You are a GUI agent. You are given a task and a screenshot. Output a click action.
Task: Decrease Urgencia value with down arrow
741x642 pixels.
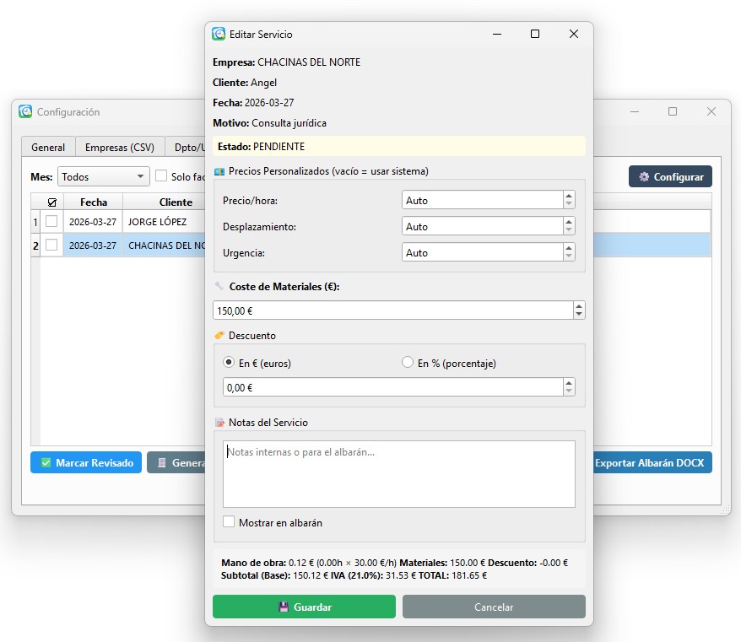[x=569, y=257]
